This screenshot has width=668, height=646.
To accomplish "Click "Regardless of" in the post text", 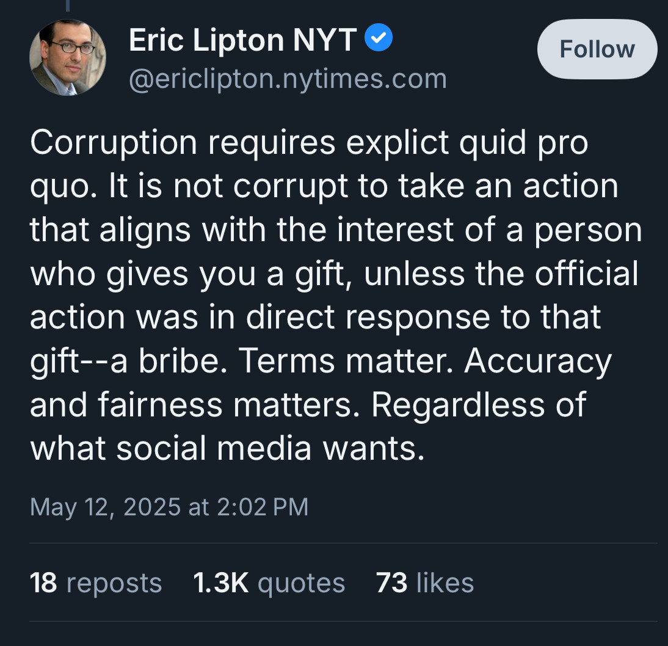I will (x=479, y=405).
